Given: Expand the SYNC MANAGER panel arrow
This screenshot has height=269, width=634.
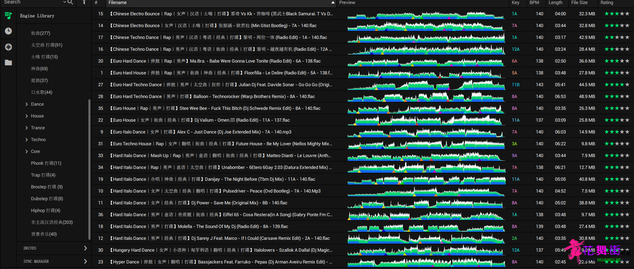Looking at the screenshot, I should click(85, 261).
